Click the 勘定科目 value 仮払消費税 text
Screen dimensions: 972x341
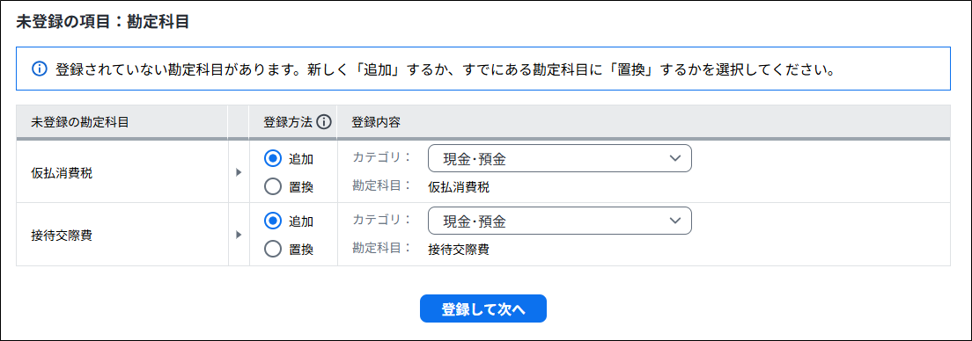coord(459,187)
